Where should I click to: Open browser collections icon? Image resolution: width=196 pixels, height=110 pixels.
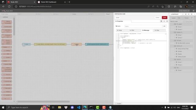click(x=181, y=6)
